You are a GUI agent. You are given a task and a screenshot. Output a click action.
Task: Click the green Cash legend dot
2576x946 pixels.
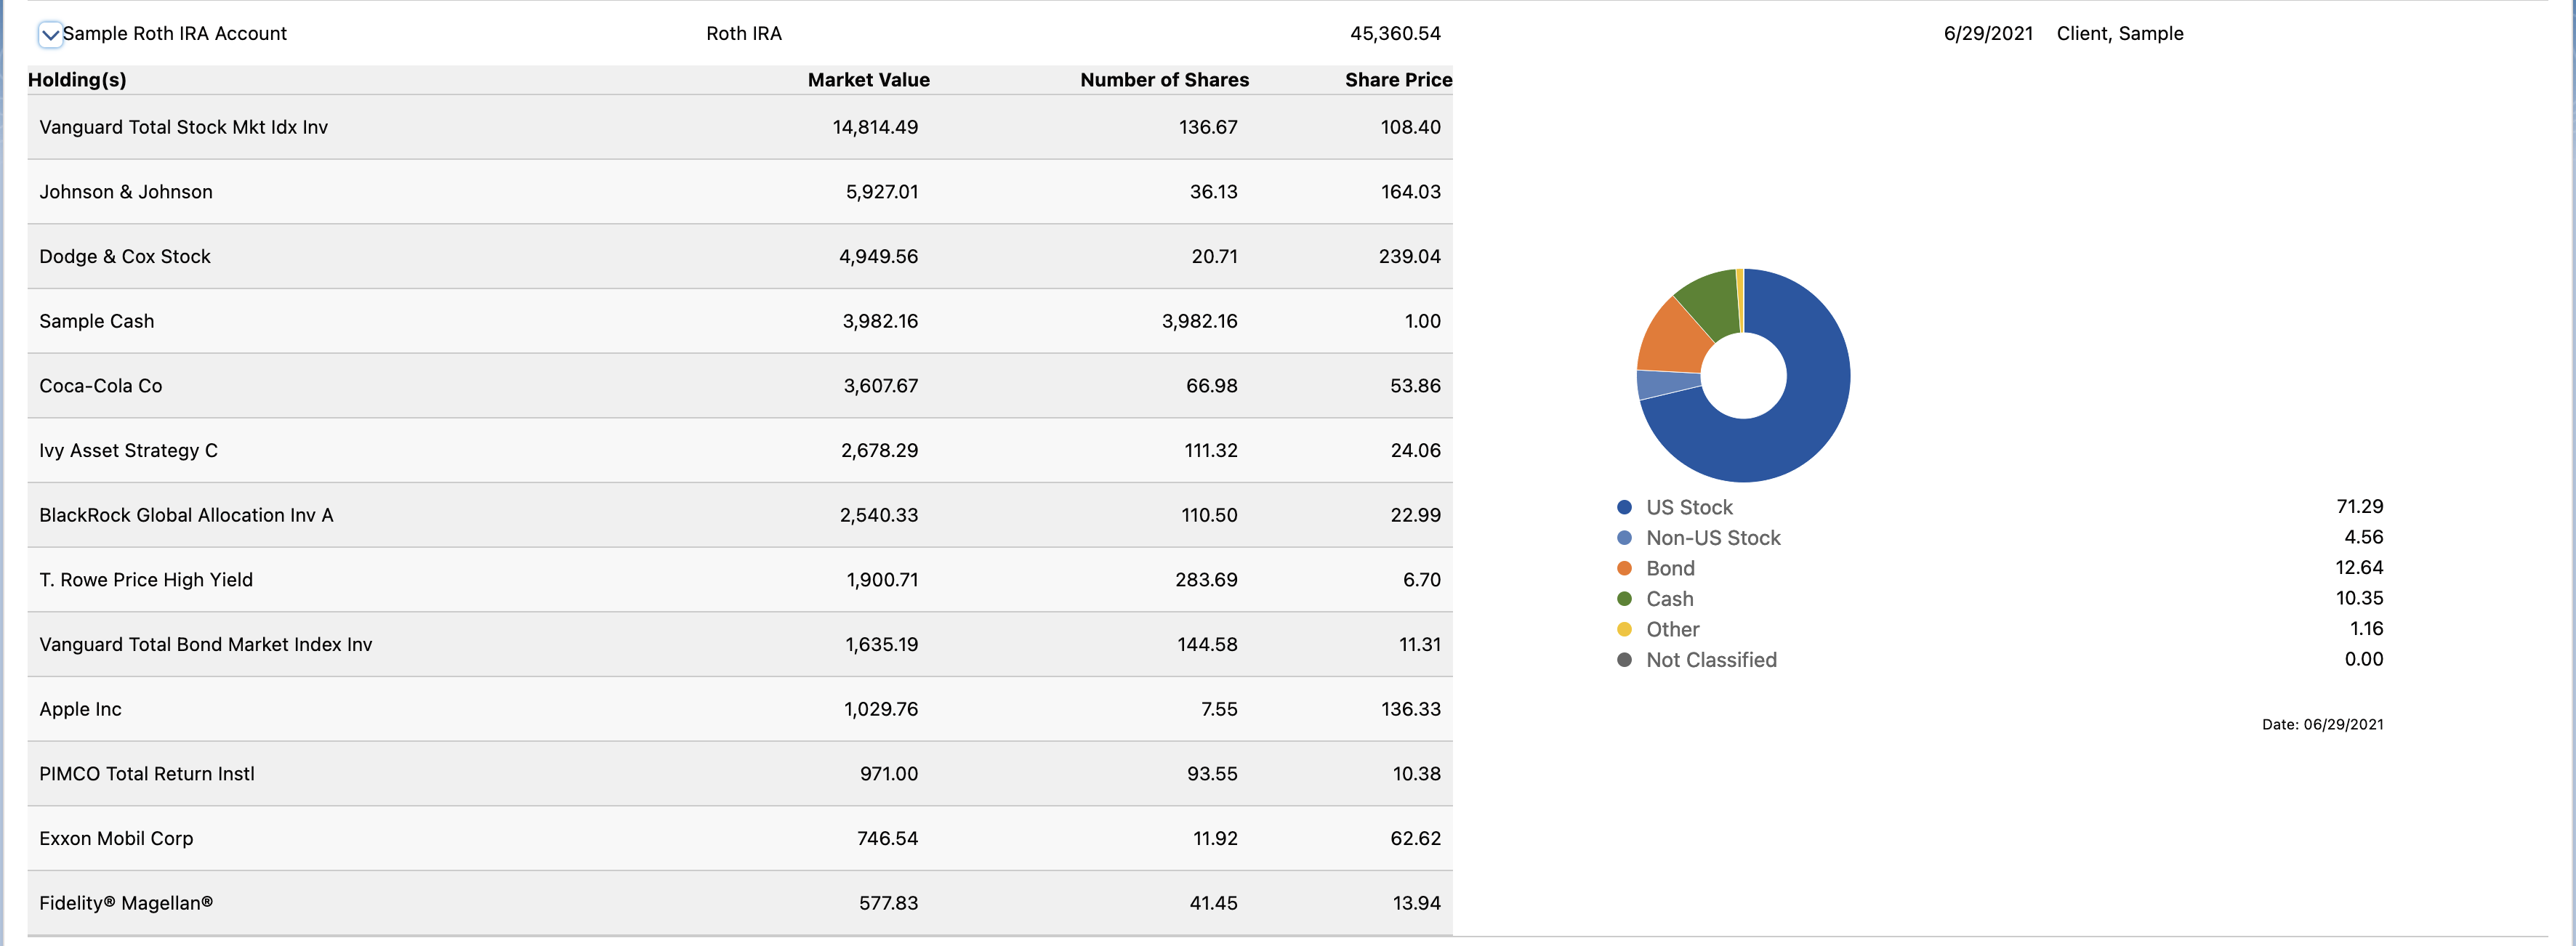[1624, 599]
